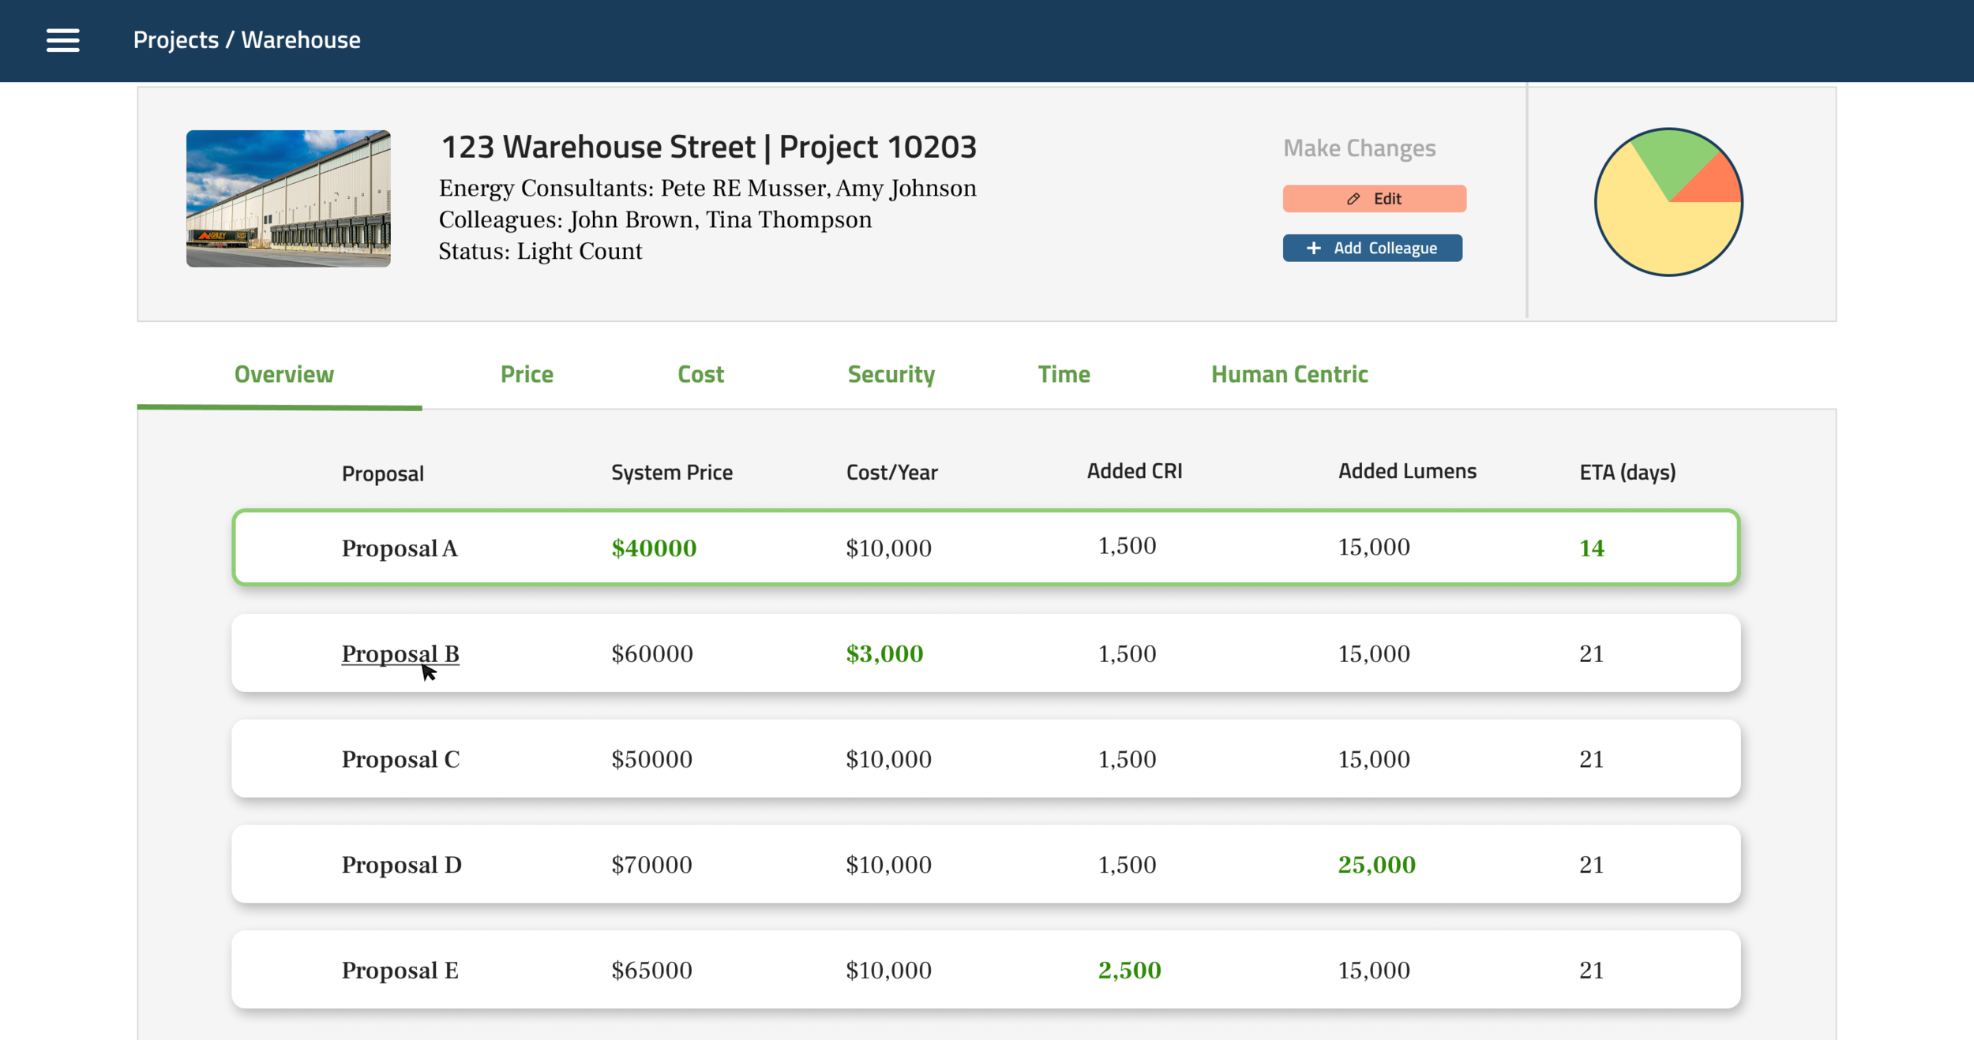Click the $50000 price of Proposal C
This screenshot has height=1040, width=1974.
651,759
